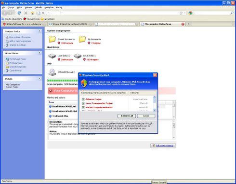Open the Edycja menu
Screen dimensions: 236x184
11,8
